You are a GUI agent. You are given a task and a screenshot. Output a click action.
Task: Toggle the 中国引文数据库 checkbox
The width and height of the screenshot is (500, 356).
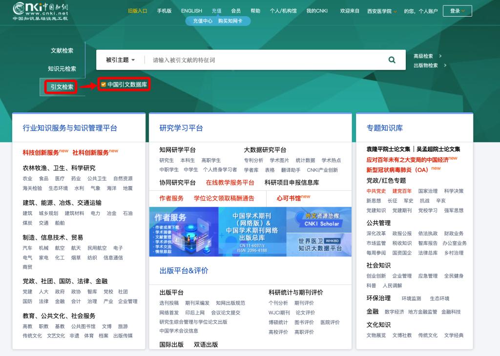tap(104, 84)
